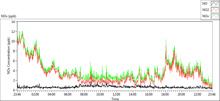220x101 pixels.
Task: Click the 8 value on the y-axis
Action: [14, 51]
